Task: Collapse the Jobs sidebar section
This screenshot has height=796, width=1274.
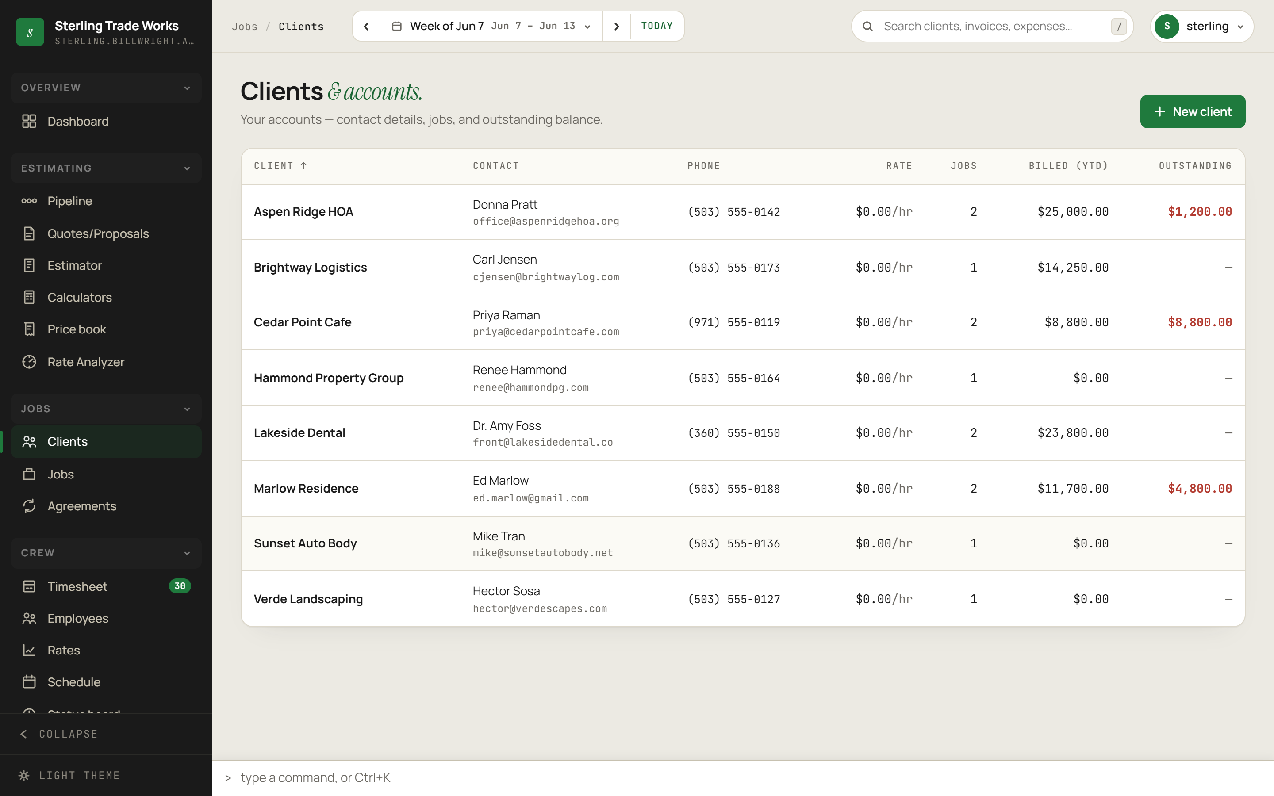Action: 106,409
